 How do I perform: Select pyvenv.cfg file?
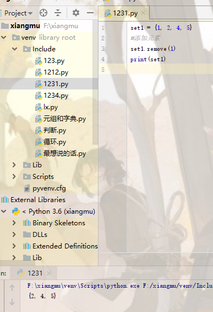point(49,188)
